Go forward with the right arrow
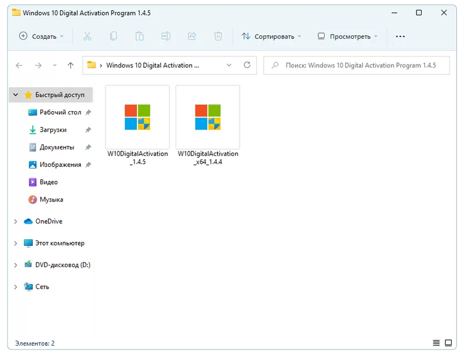Viewport: 462px width, 356px height. [x=38, y=65]
